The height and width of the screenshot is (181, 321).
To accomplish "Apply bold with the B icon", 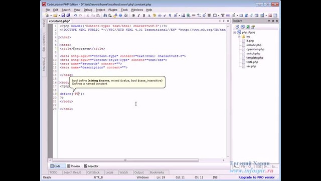I will tap(133, 16).
